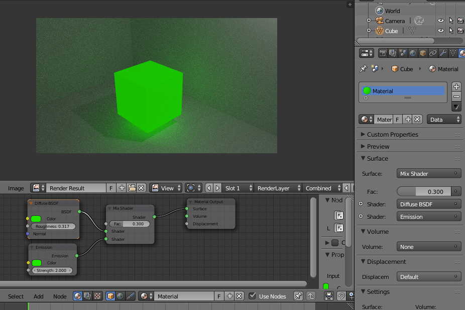The image size is (465, 310).
Task: Disable the Use Nodes checkbox
Action: coord(252,296)
